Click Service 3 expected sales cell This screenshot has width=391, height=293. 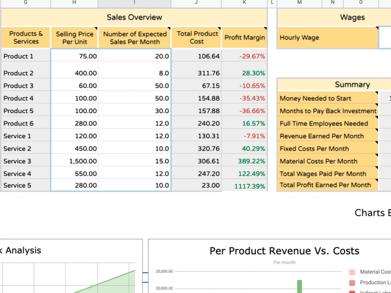[135, 161]
